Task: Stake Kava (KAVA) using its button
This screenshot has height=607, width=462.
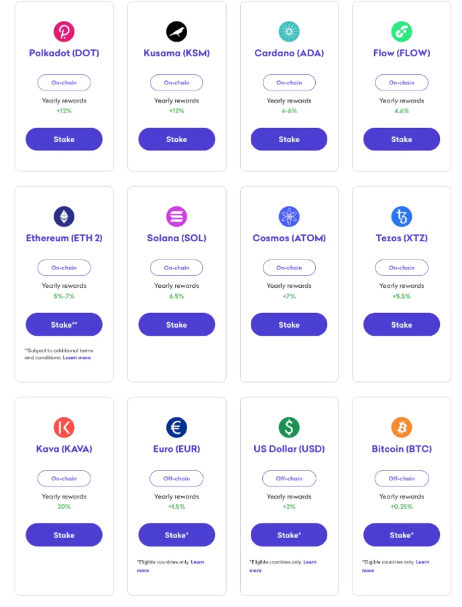Action: [64, 535]
